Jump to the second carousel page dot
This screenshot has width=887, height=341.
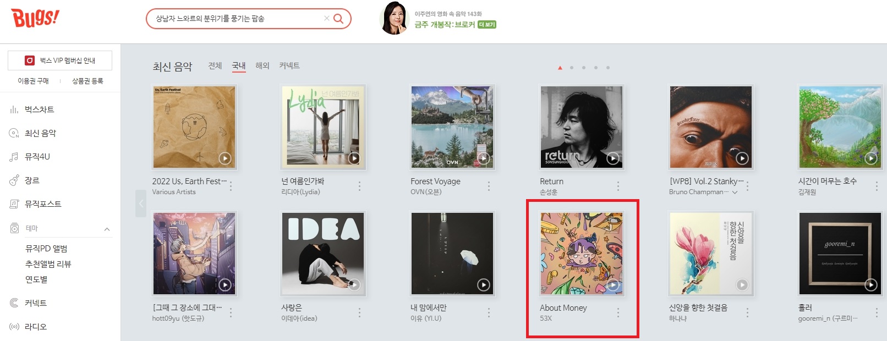click(x=572, y=68)
